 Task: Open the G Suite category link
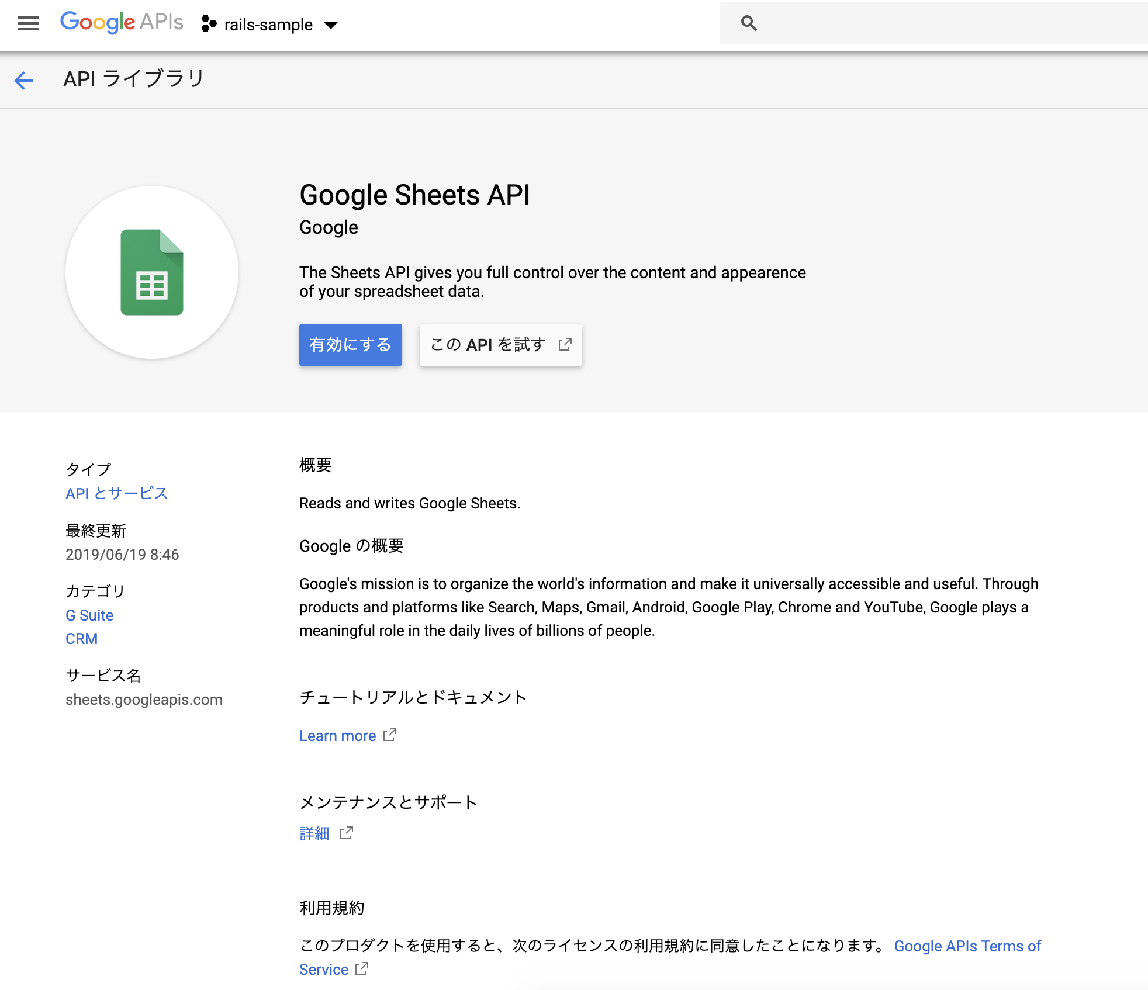(x=89, y=615)
